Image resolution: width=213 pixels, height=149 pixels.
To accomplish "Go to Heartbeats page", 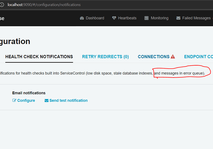I will click(124, 18).
